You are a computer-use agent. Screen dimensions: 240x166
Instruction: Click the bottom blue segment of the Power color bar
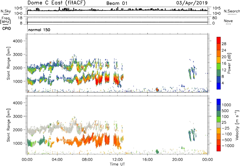[x=219, y=86]
